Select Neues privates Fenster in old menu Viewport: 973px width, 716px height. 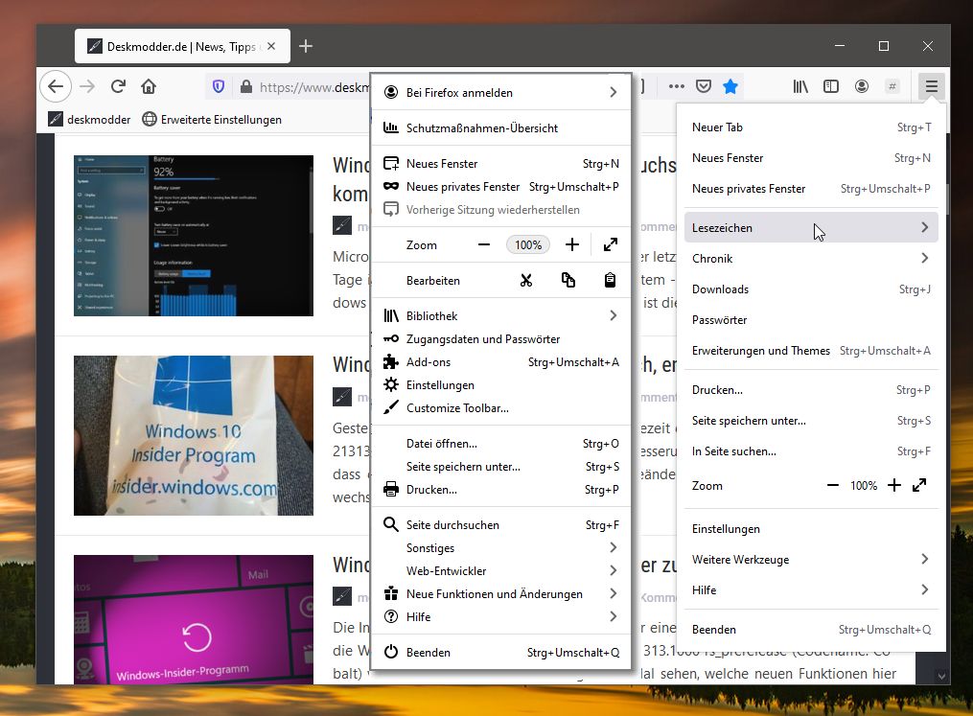[x=500, y=187]
